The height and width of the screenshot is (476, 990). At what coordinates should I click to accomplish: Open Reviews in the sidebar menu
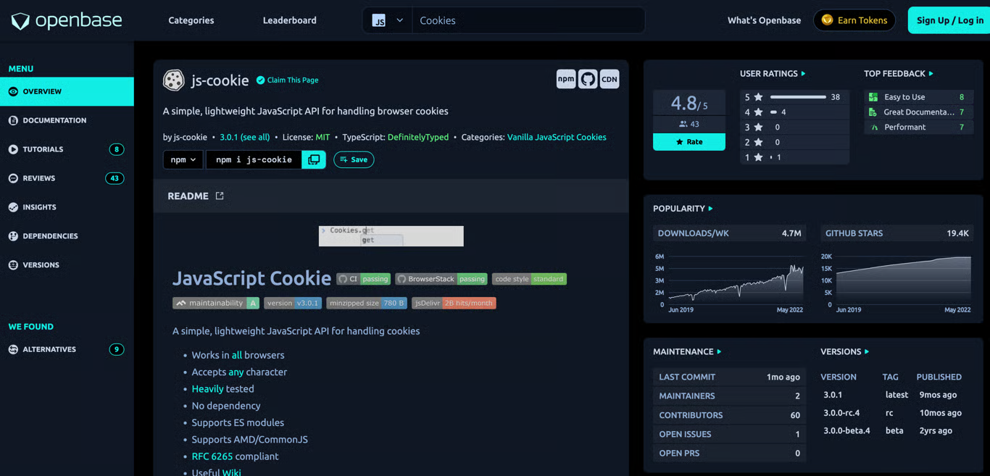(x=67, y=178)
